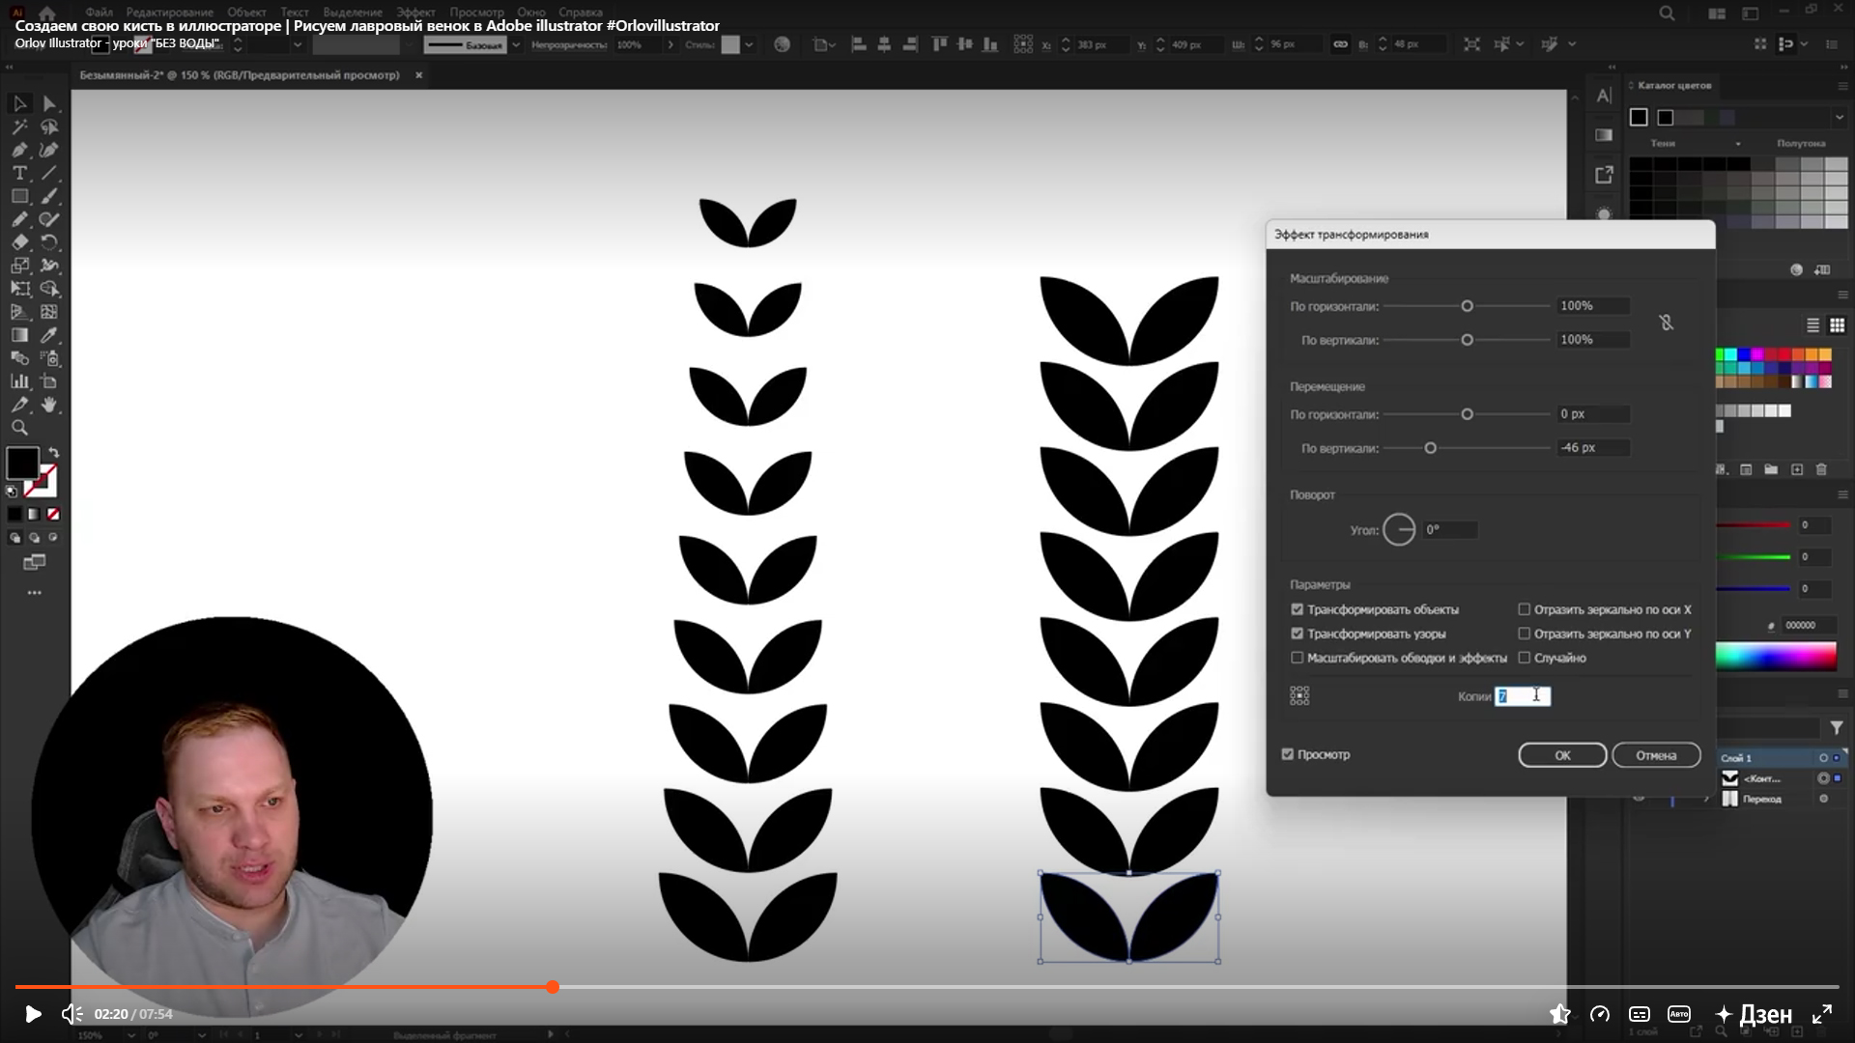Viewport: 1855px width, 1043px height.
Task: Open the search icon in the top bar
Action: point(1667,14)
